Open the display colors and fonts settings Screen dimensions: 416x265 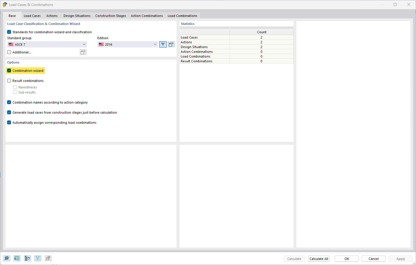point(27,258)
